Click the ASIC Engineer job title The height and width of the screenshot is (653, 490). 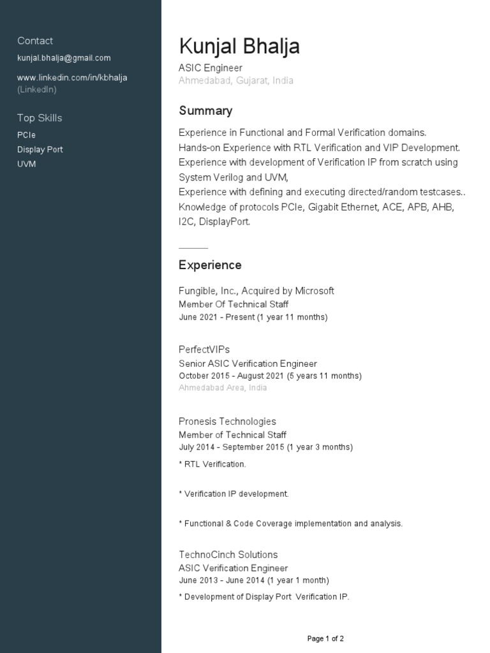(x=211, y=68)
